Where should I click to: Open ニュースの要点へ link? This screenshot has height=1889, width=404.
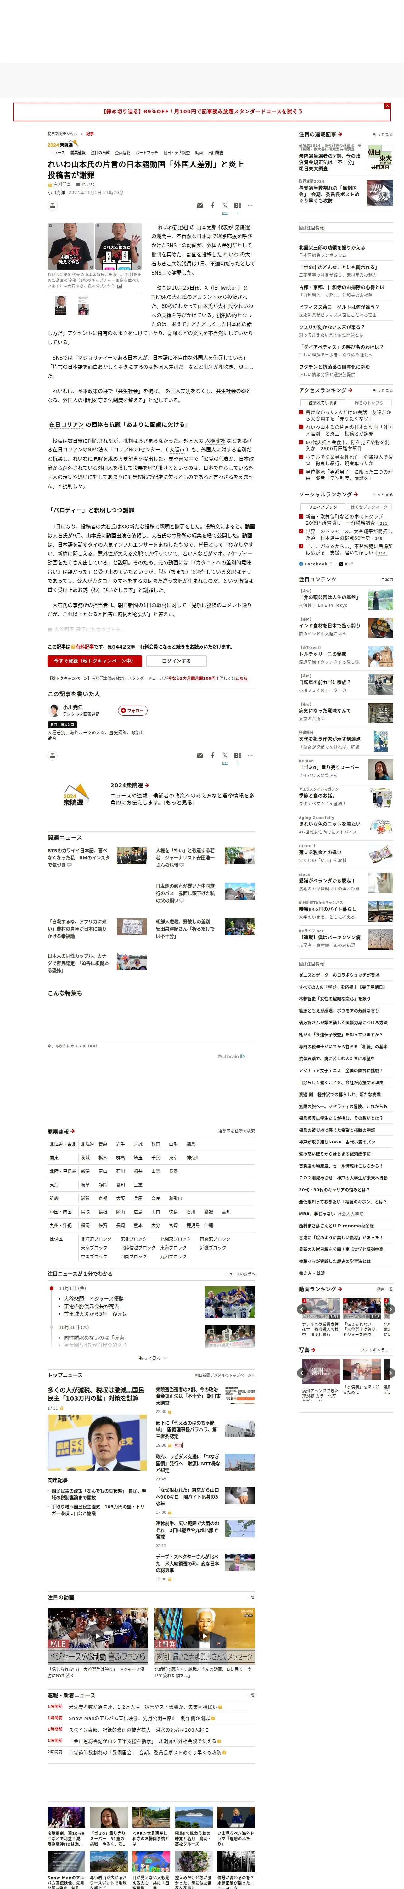coord(240,1274)
